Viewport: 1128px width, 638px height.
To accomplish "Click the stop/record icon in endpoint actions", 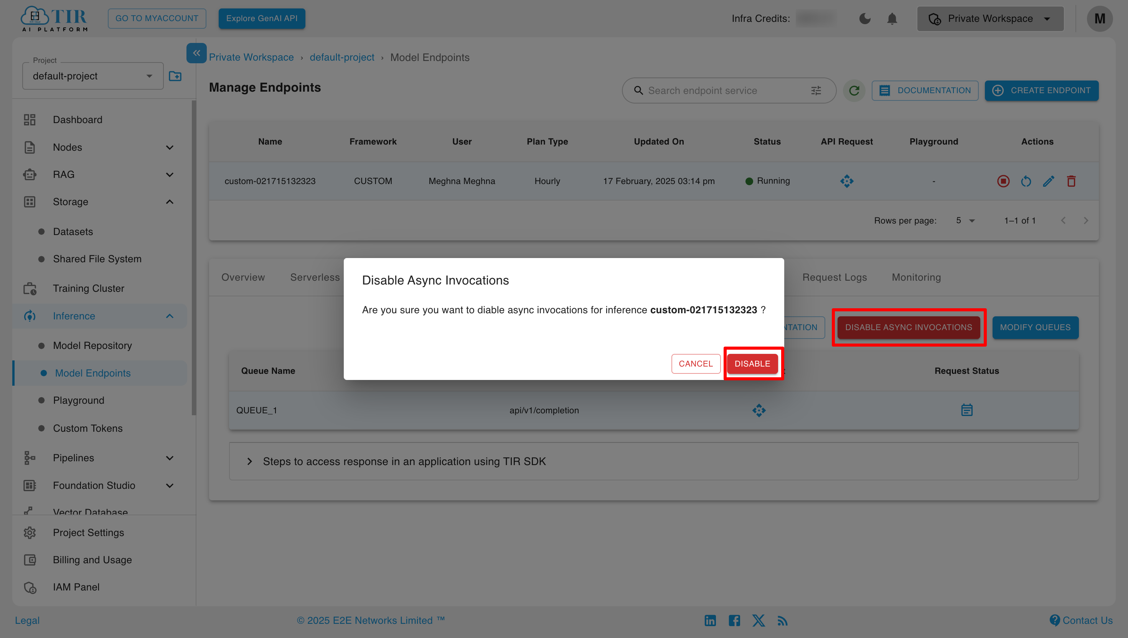I will pos(1004,181).
